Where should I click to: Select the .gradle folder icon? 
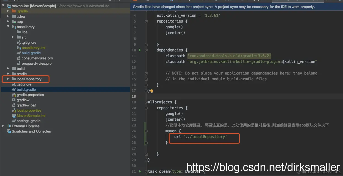[x=14, y=11]
